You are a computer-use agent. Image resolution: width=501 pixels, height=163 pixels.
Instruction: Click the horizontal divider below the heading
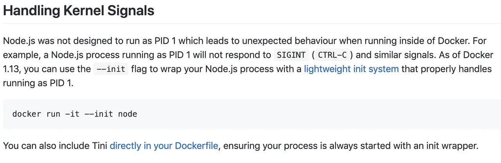coord(250,24)
